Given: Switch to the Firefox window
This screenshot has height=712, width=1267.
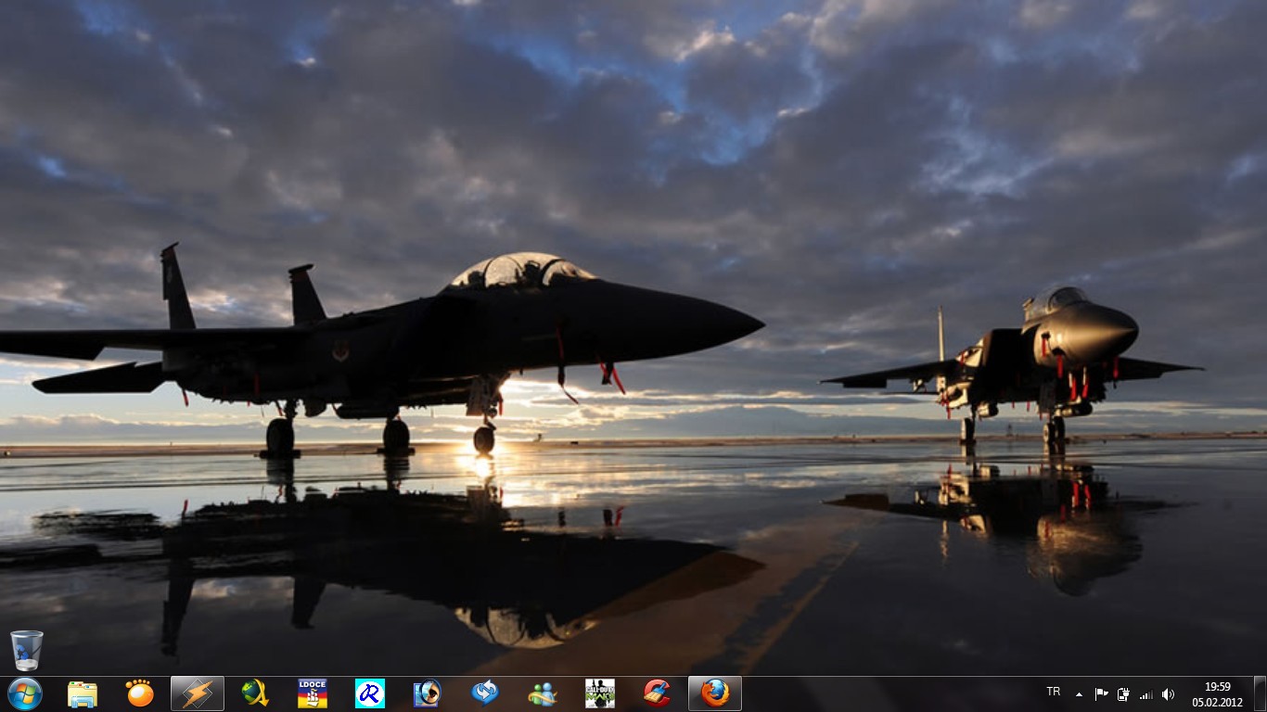Looking at the screenshot, I should pyautogui.click(x=715, y=693).
